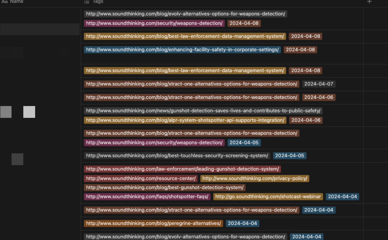388x240 pixels.
Task: Click the 2024-04-04 tag beside shotcast-webinar
Action: pos(342,197)
